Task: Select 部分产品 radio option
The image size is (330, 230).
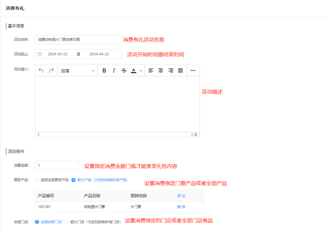Action: (74, 180)
